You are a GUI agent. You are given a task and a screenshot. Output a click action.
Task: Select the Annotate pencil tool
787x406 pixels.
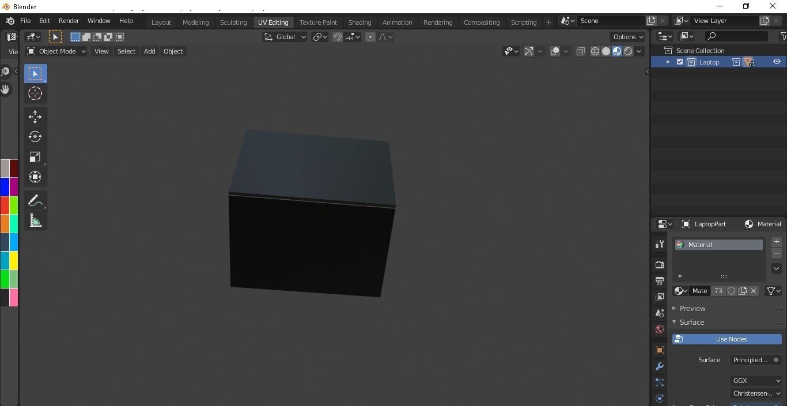click(35, 200)
